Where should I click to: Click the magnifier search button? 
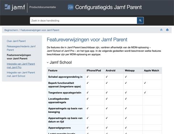tap(140, 21)
